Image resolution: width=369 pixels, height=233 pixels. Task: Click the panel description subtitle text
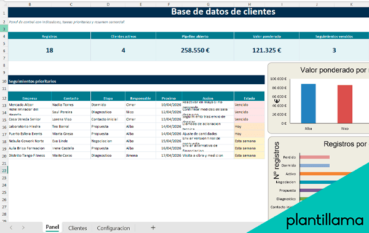66,22
